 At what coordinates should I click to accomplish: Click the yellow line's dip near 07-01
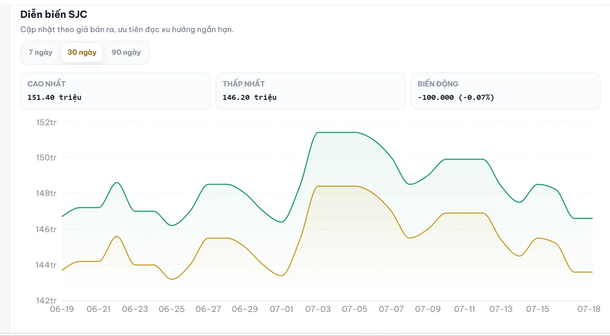tap(282, 275)
